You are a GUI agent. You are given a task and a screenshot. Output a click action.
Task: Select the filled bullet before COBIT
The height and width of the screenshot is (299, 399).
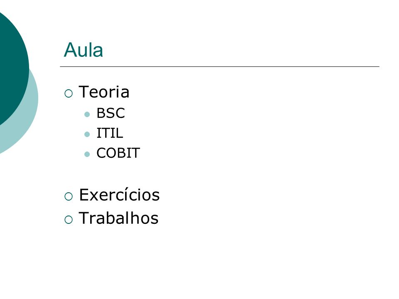(x=87, y=154)
